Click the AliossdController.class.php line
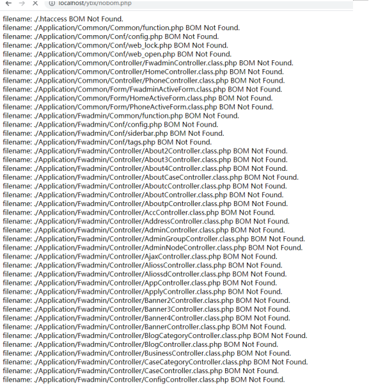The image size is (369, 386). [x=145, y=274]
